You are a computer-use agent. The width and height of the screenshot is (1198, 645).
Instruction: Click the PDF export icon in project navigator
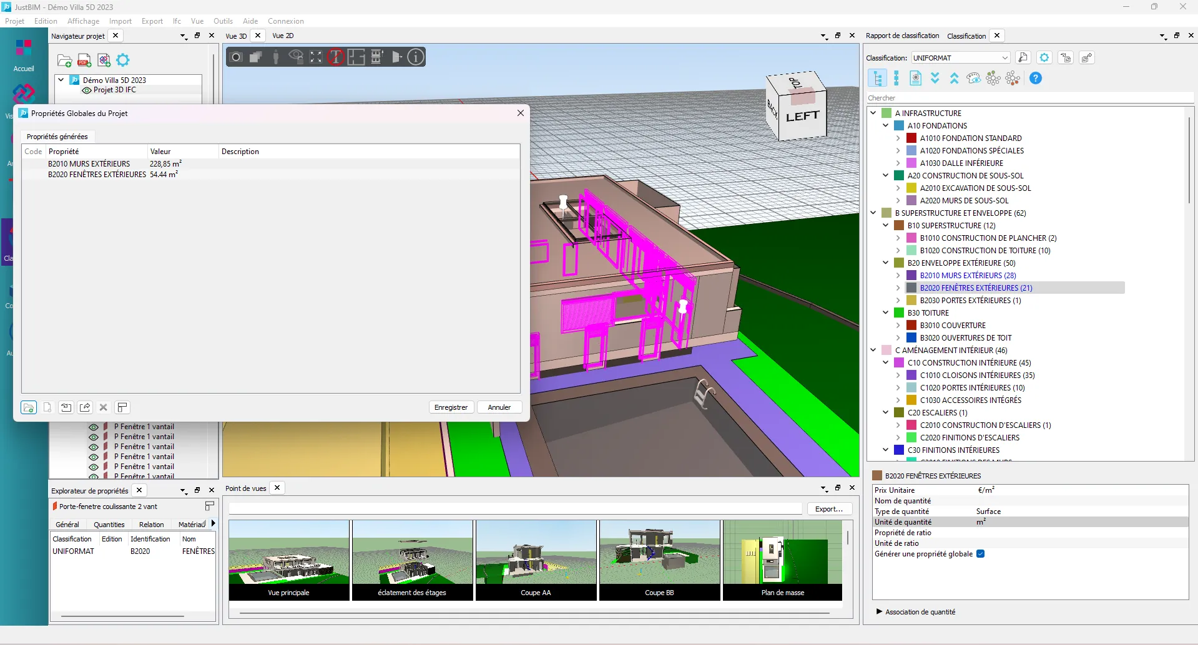pyautogui.click(x=84, y=61)
